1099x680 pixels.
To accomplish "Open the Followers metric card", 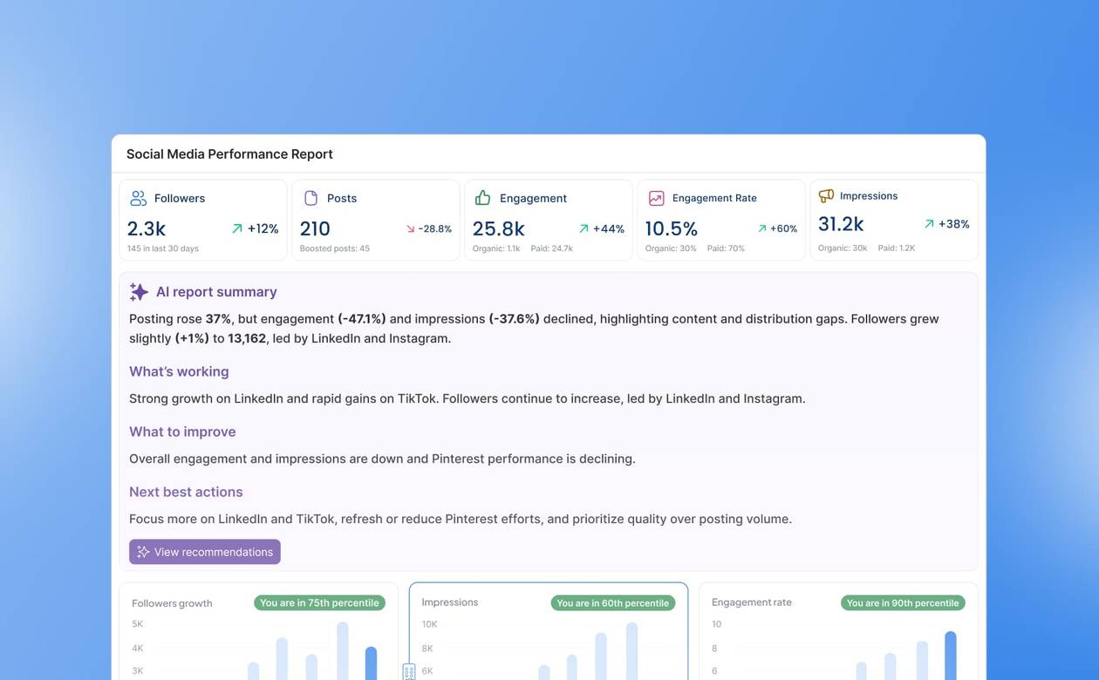I will click(x=203, y=221).
